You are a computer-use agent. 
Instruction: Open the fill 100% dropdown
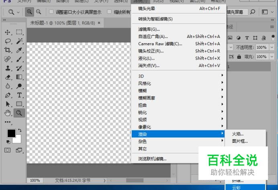click(x=272, y=57)
